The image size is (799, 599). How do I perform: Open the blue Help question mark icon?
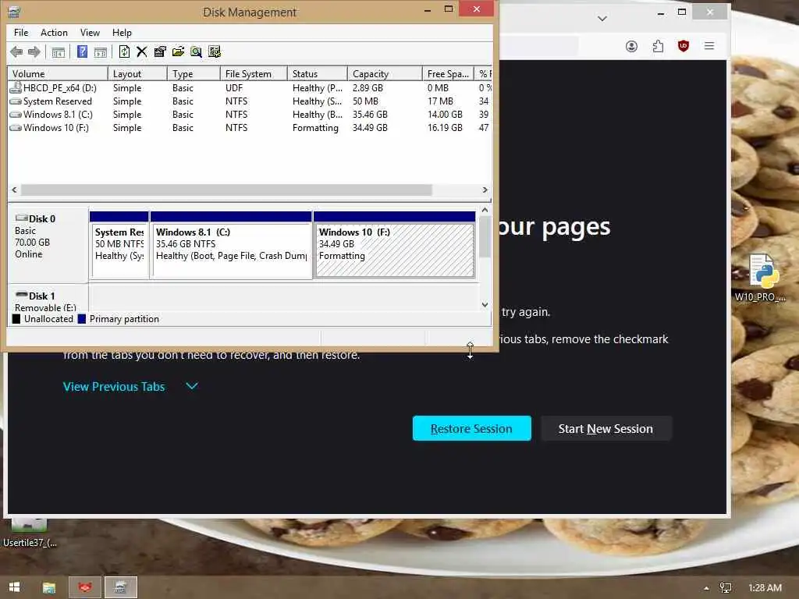coord(82,51)
